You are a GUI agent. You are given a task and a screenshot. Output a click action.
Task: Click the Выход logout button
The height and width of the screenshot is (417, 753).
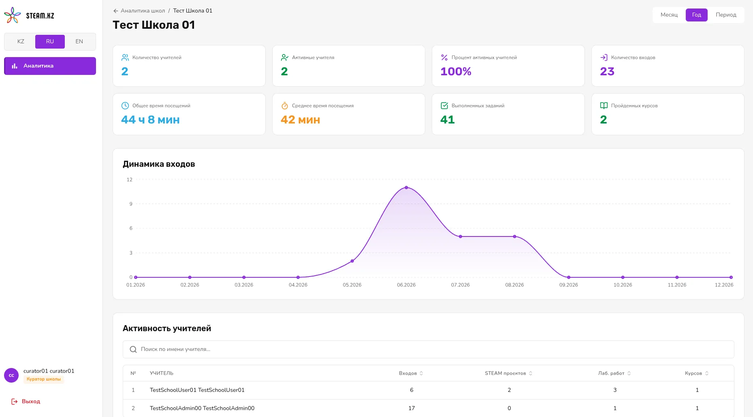26,402
